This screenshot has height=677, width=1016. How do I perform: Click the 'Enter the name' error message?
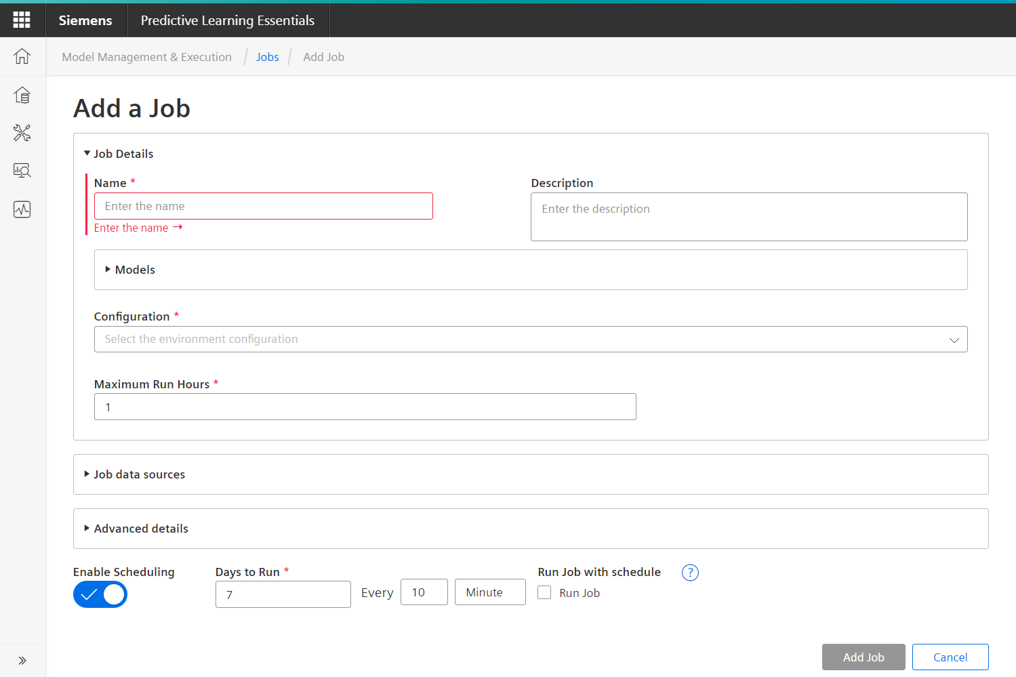131,228
